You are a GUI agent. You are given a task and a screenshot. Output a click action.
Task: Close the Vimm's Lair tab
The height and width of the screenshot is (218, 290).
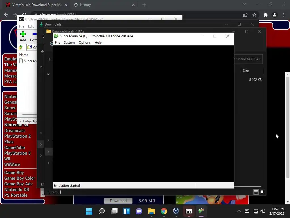[x=66, y=5]
